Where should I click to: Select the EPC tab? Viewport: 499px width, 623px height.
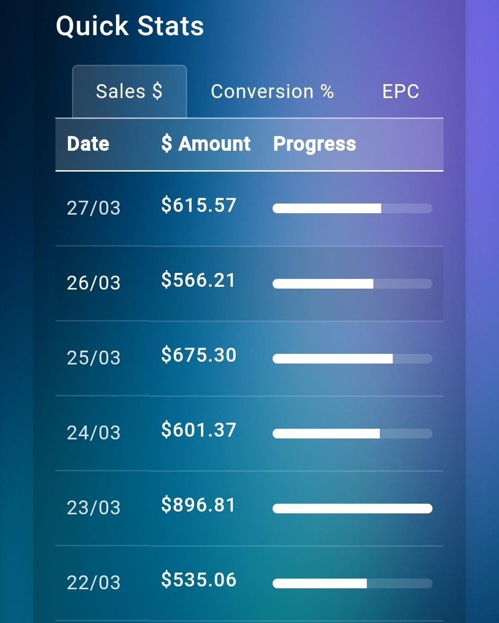pyautogui.click(x=401, y=92)
